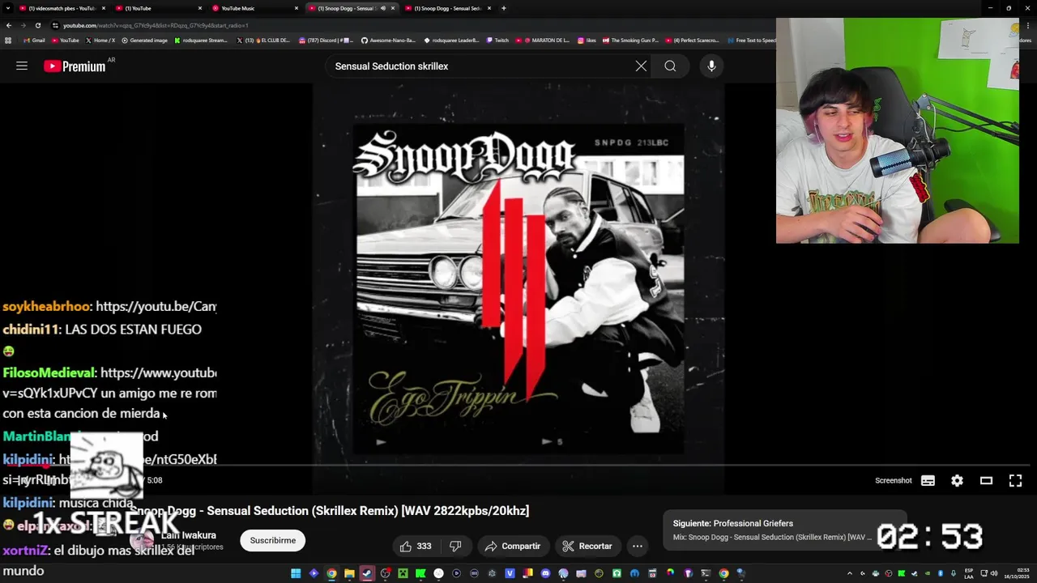Seek on the video progress bar
This screenshot has height=583, width=1037.
(x=518, y=466)
